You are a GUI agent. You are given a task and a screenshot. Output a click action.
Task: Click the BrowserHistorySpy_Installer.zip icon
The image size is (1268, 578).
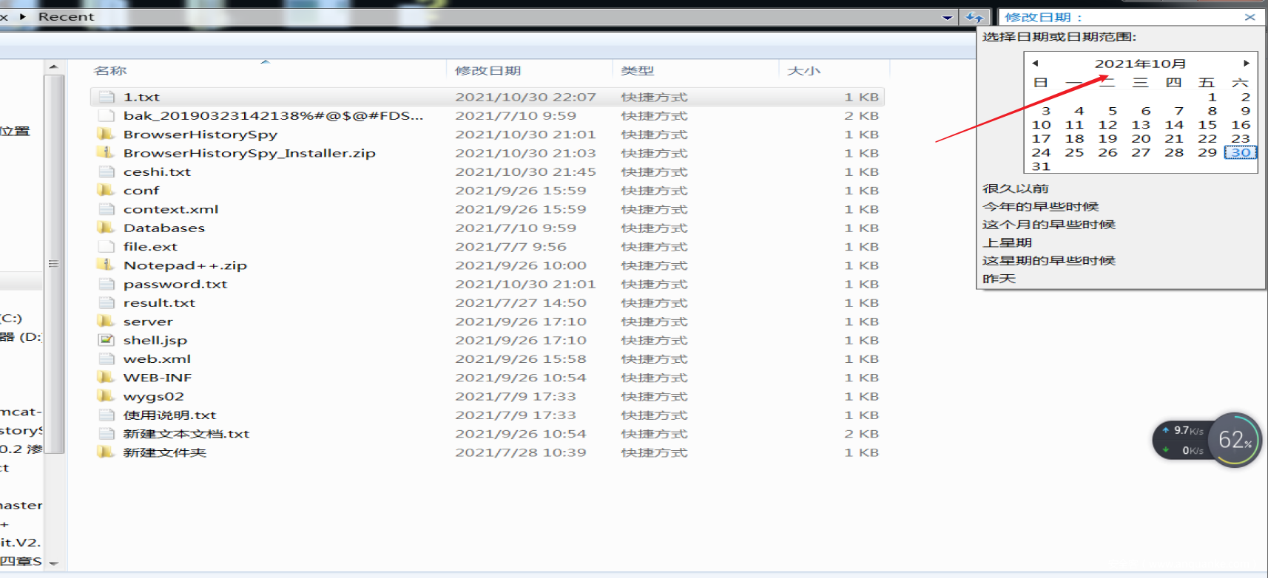[106, 153]
